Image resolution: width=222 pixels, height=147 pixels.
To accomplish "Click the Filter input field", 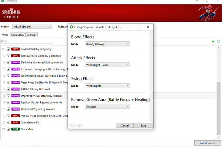I will 26,41.
